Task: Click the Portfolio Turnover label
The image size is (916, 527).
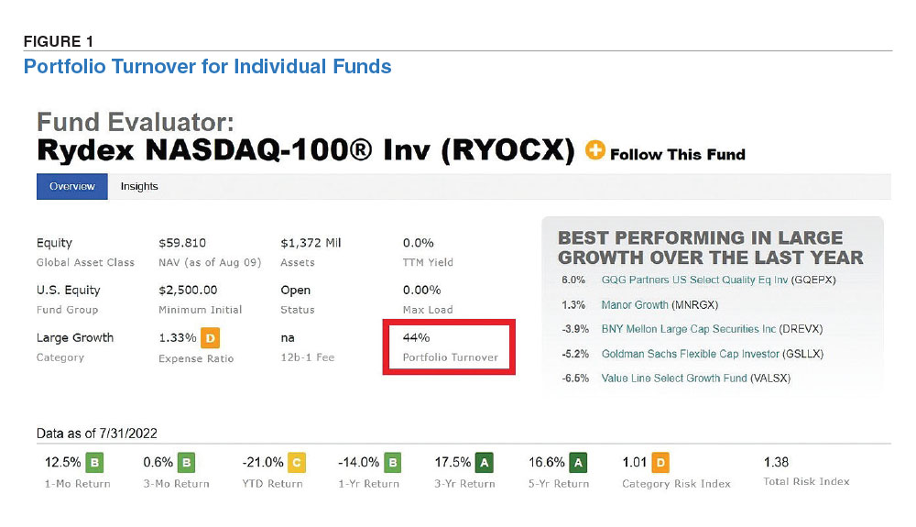Action: (x=451, y=357)
